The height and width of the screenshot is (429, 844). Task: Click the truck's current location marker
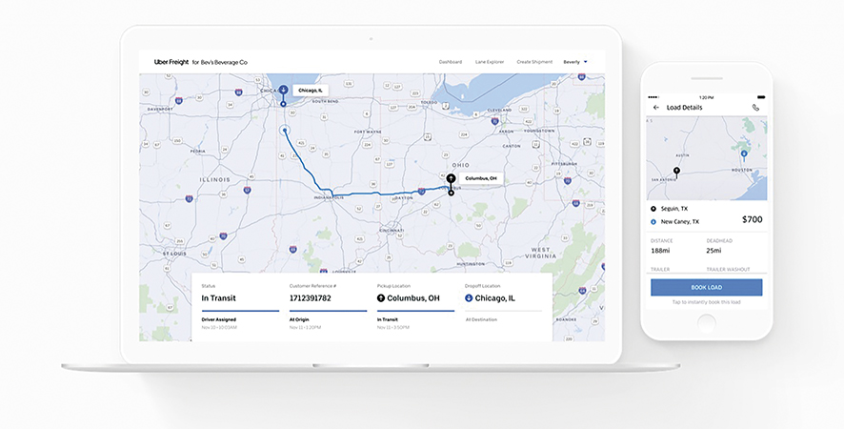[285, 130]
